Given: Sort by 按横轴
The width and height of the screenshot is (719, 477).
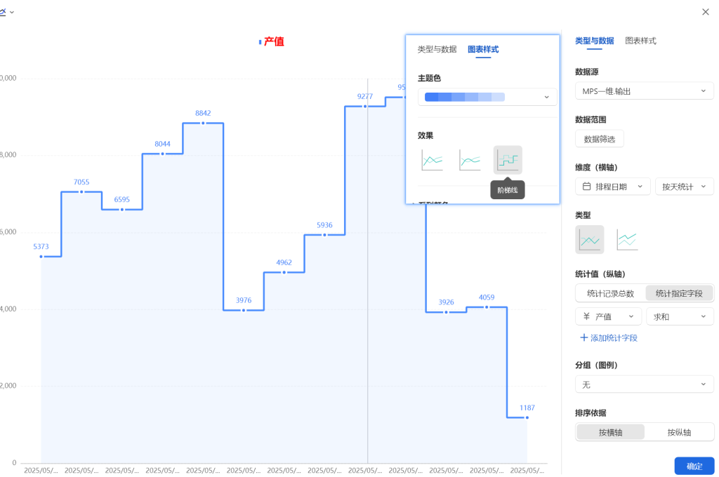Looking at the screenshot, I should 610,432.
